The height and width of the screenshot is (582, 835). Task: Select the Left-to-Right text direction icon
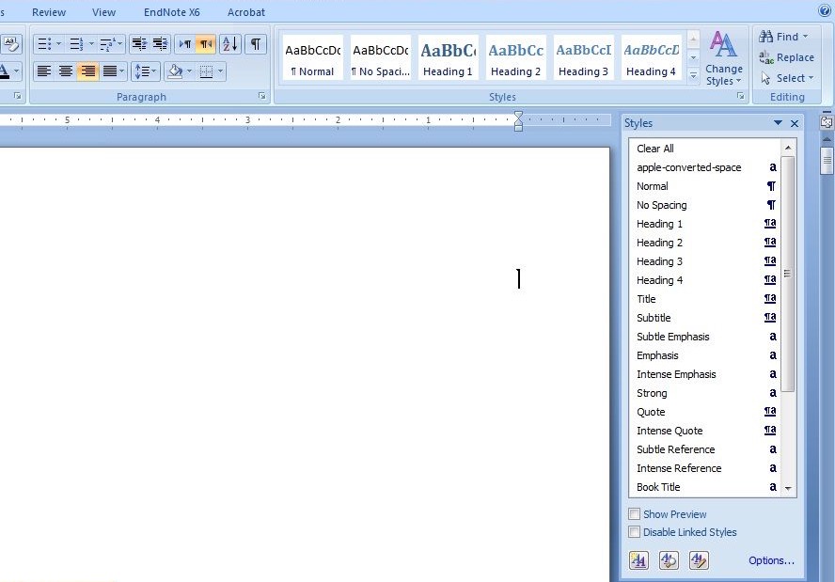pos(185,44)
